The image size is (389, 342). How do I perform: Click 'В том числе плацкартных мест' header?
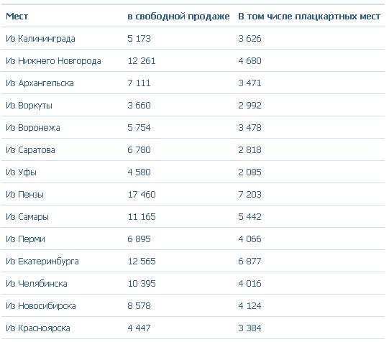[x=309, y=17]
